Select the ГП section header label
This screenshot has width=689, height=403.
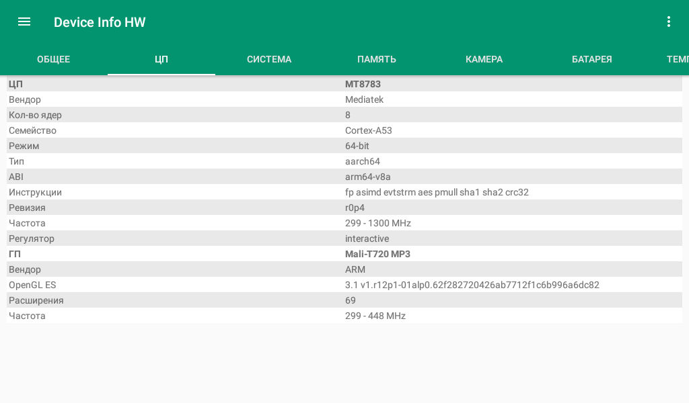click(15, 254)
